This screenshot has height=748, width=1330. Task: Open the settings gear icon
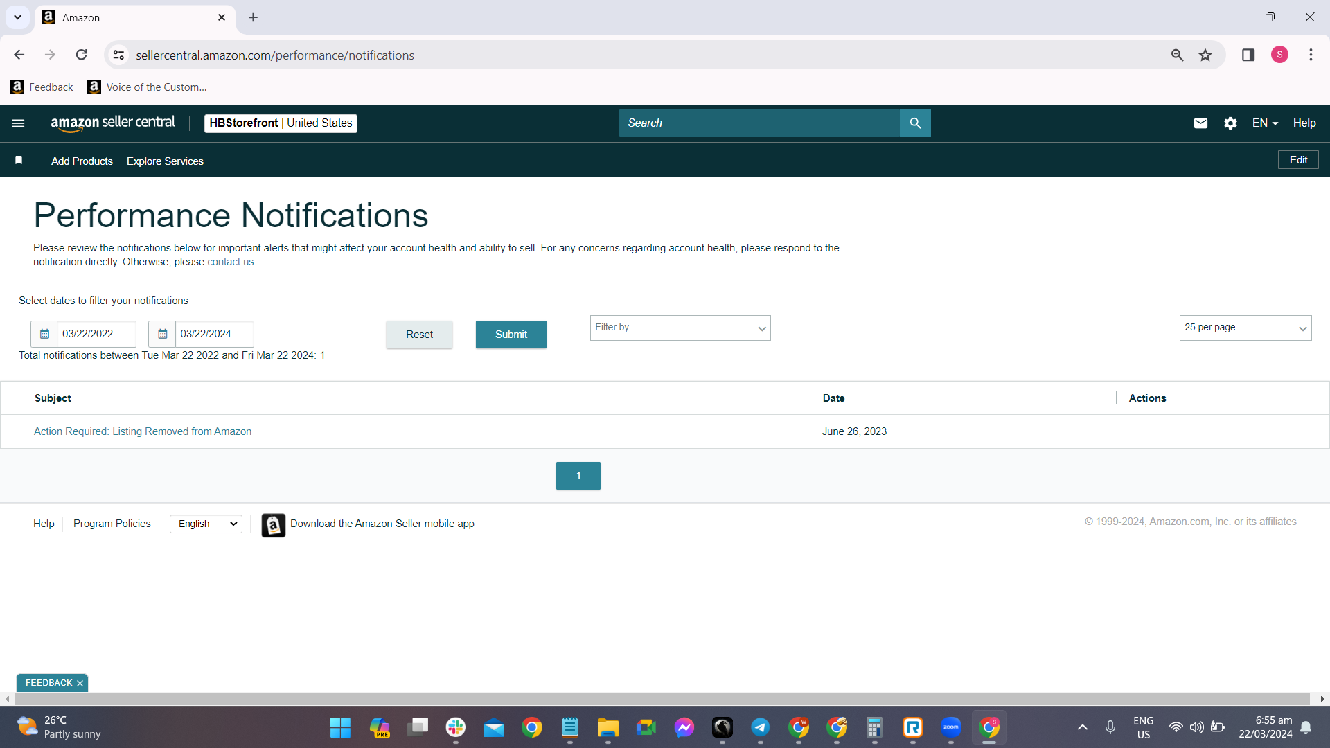point(1230,123)
